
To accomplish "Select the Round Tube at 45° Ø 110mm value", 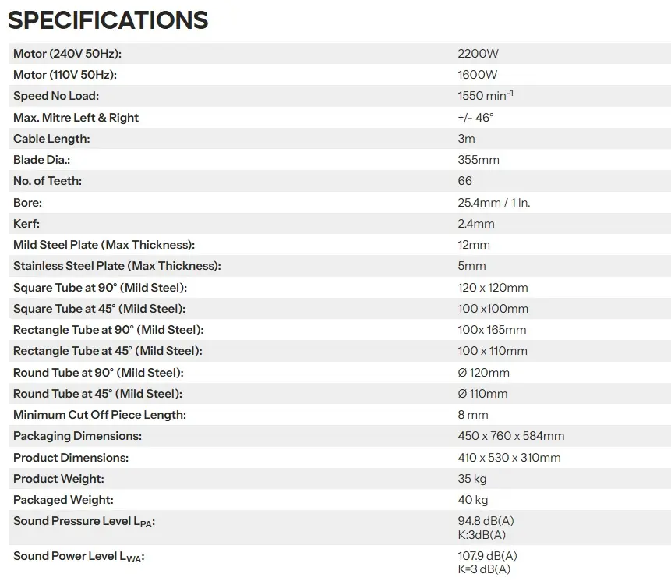I will (x=482, y=394).
